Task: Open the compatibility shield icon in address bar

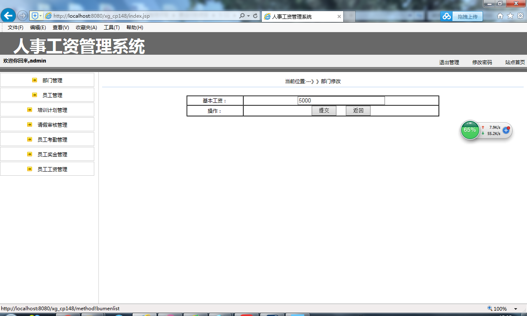Action: click(35, 16)
